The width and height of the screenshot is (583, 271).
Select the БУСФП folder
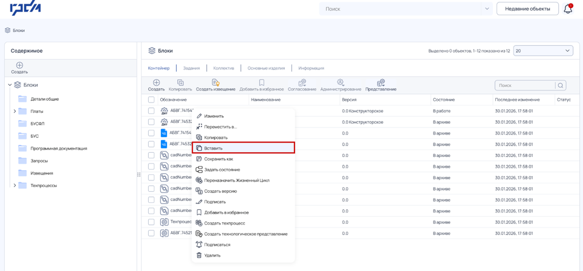click(37, 124)
